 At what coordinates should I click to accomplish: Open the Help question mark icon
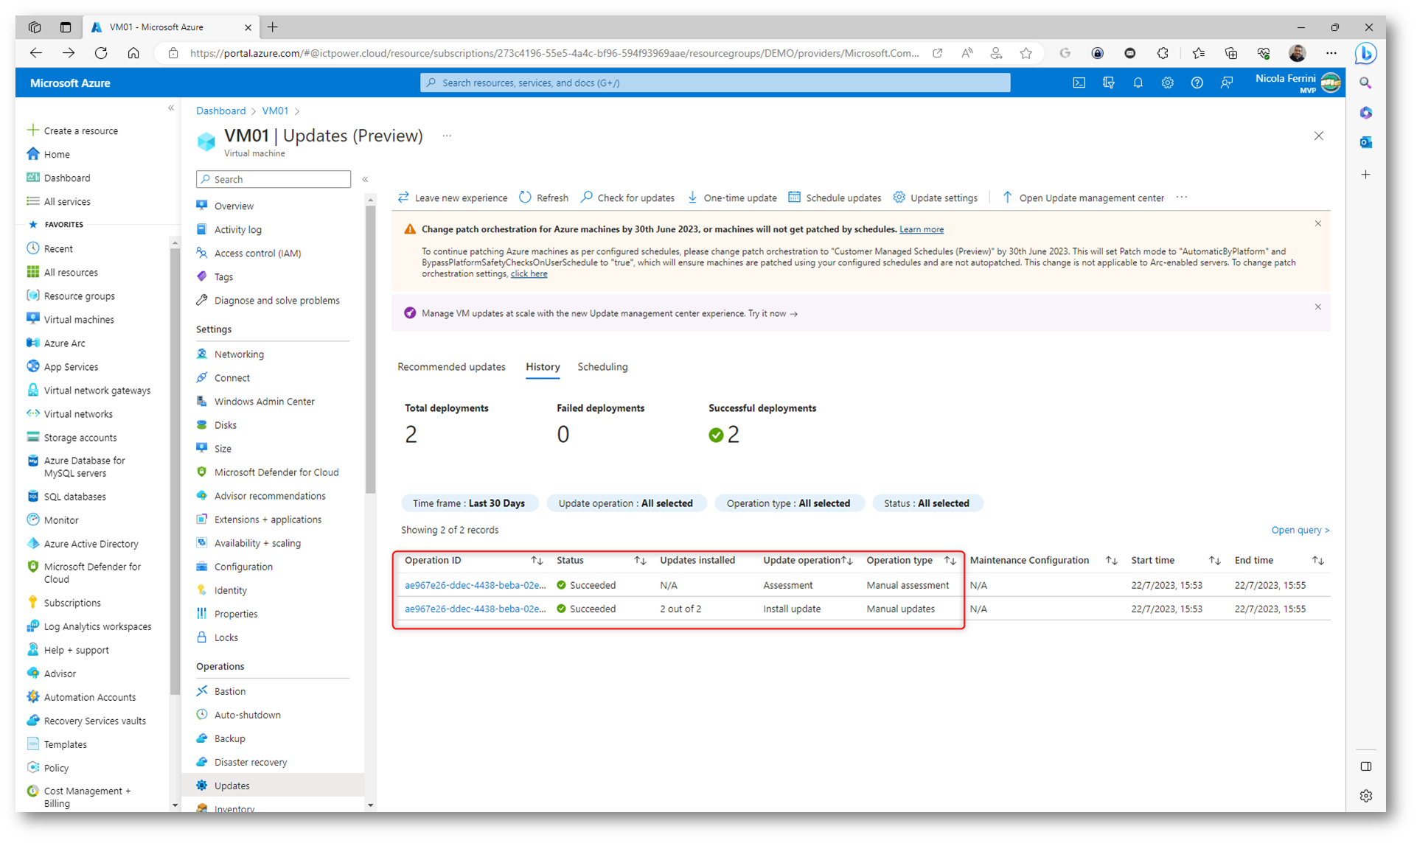1197,83
